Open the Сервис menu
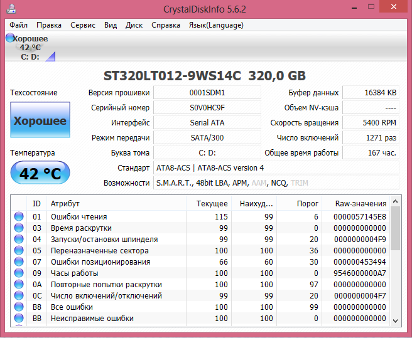This screenshot has width=412, height=338. [x=83, y=25]
